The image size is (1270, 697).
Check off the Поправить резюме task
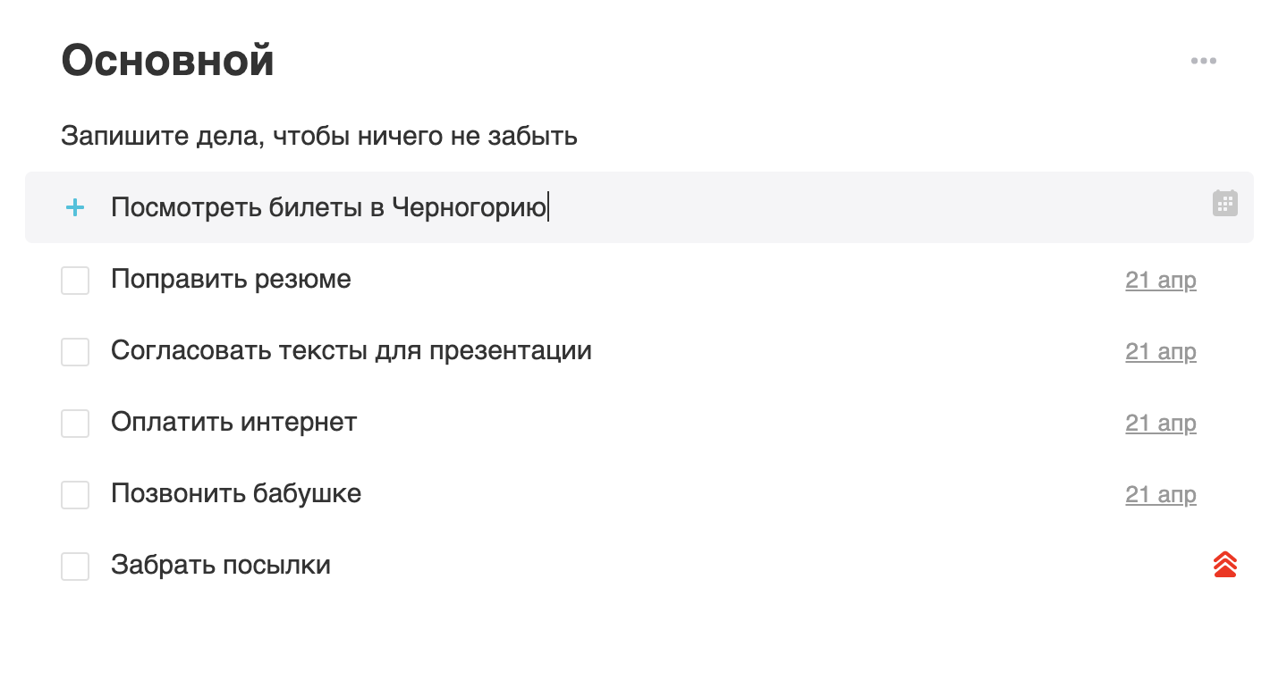[75, 280]
